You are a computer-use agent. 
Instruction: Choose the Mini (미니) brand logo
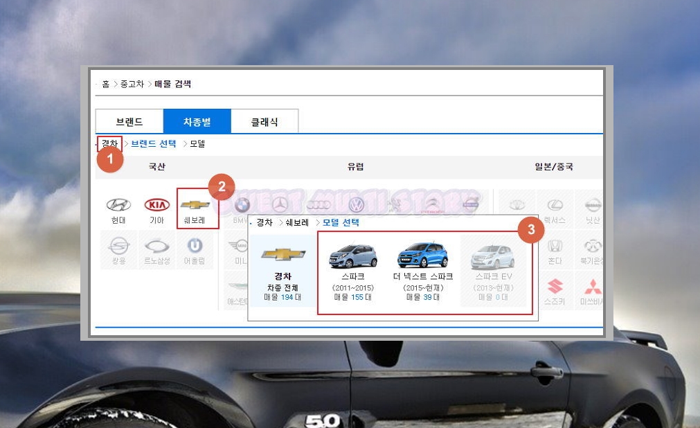(238, 246)
